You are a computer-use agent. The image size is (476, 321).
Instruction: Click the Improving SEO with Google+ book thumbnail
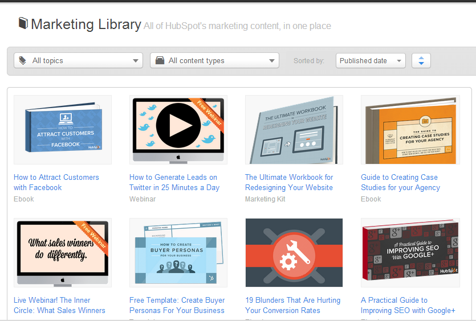click(410, 253)
